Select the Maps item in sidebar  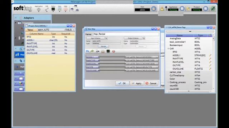coord(20,54)
